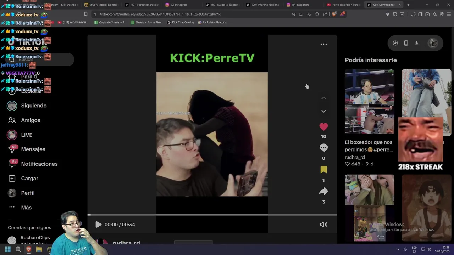Click the zoom magnifier icon in address bar
454x255 pixels.
(317, 14)
